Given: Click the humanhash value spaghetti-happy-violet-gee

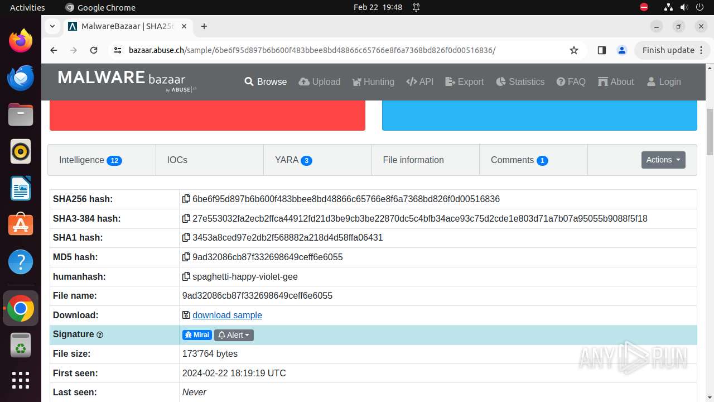Looking at the screenshot, I should [245, 276].
